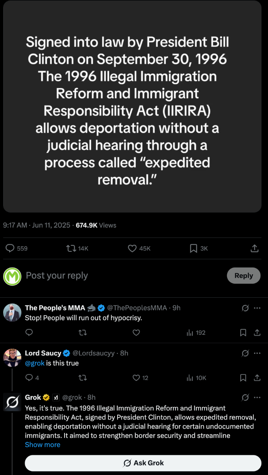Bookmark the main post with 3K bookmarks
Screen dimensions: 268x475
point(199,248)
